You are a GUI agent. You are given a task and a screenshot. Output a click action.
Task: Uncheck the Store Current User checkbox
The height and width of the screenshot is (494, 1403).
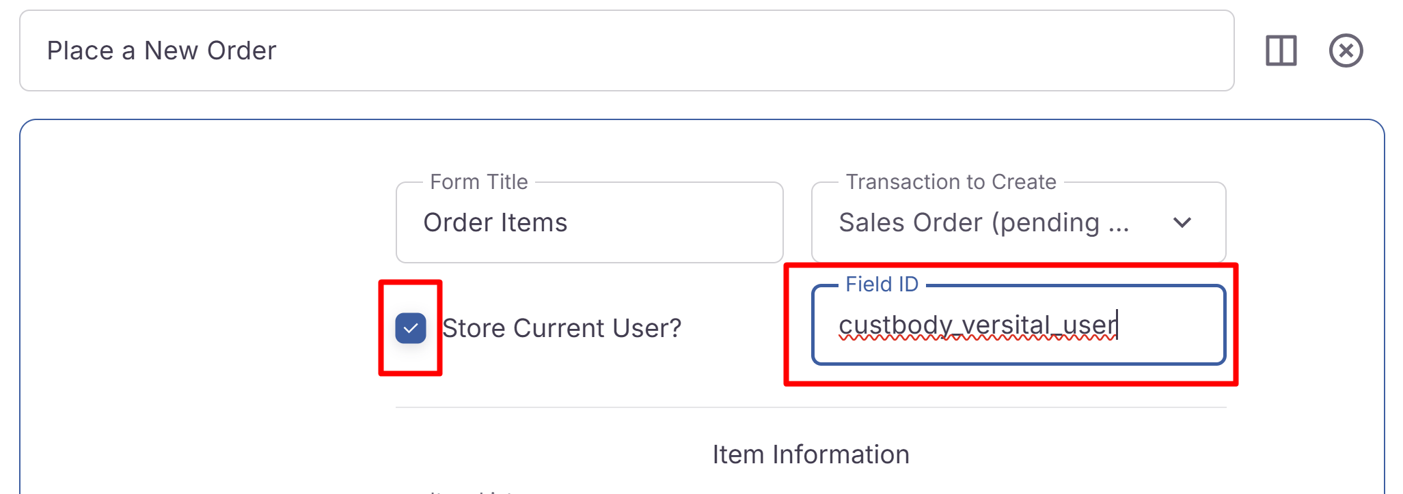point(411,328)
